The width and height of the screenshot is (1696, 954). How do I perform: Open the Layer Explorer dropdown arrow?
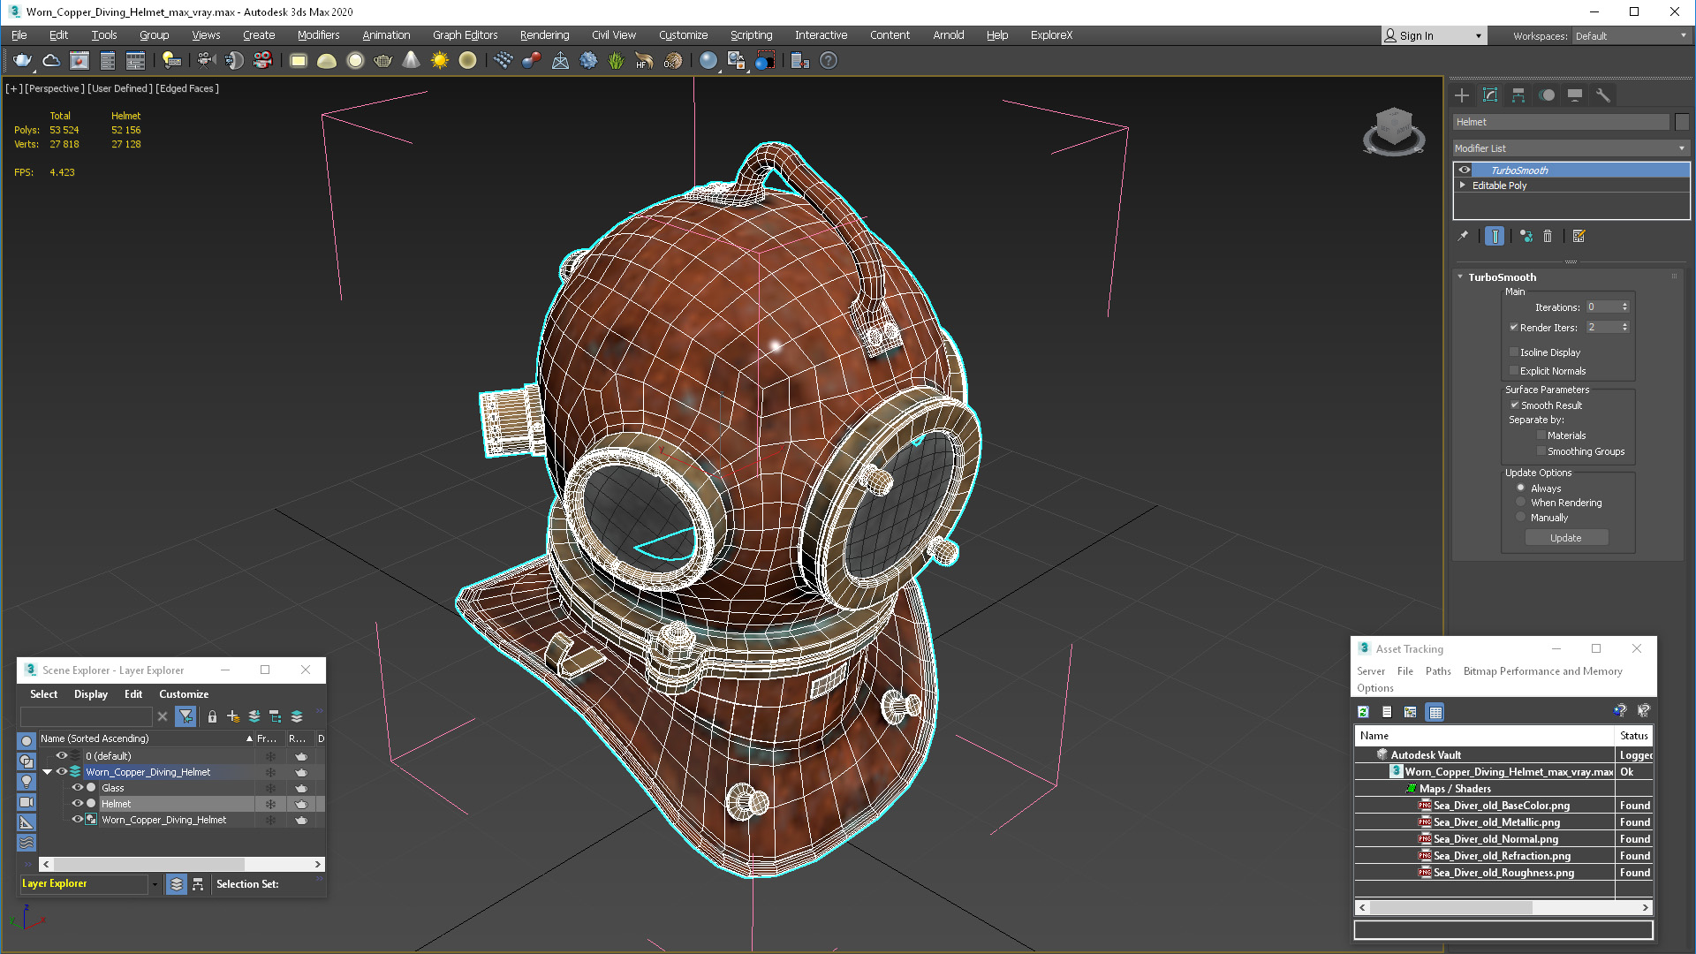click(155, 884)
